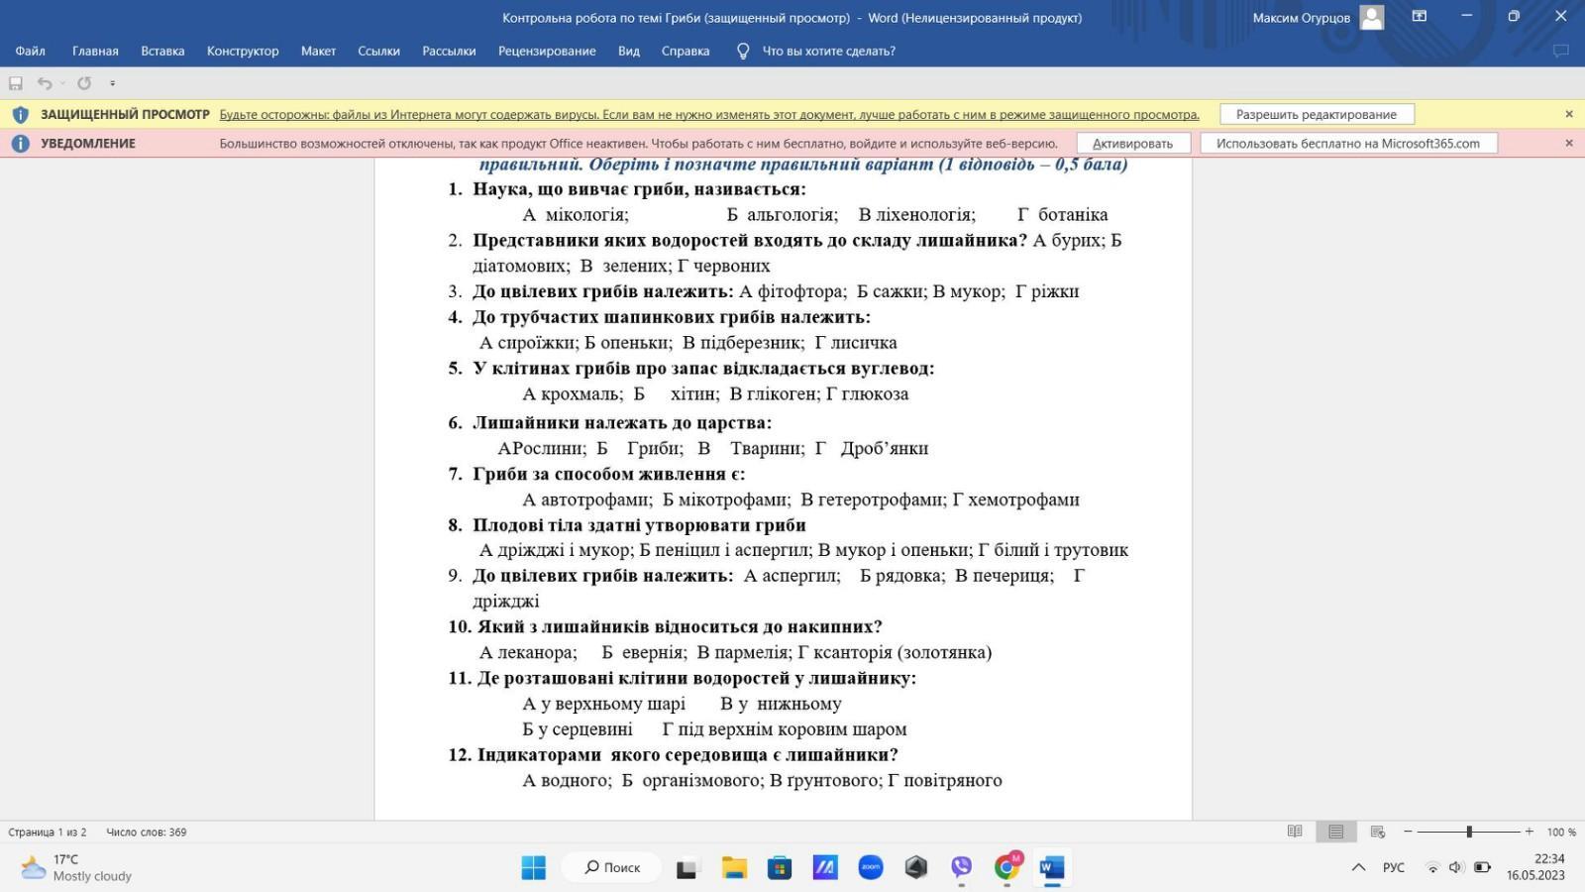Open the comments icon below window controls
Screen dimensions: 1585x892
(1561, 51)
